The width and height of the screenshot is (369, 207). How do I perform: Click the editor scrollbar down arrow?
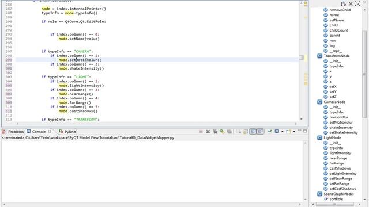pyautogui.click(x=301, y=119)
